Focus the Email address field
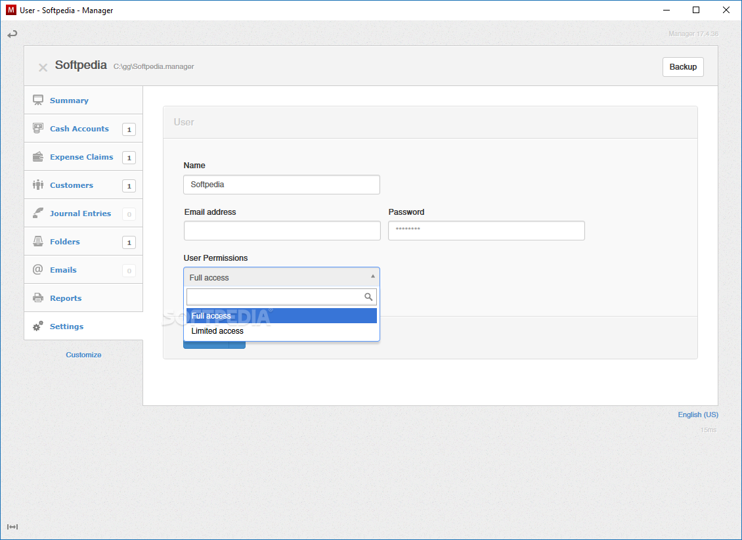 tap(282, 231)
